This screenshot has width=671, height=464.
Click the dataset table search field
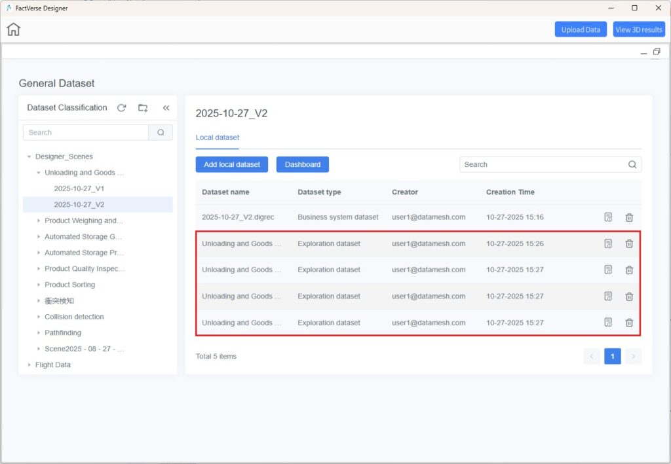[x=543, y=165]
